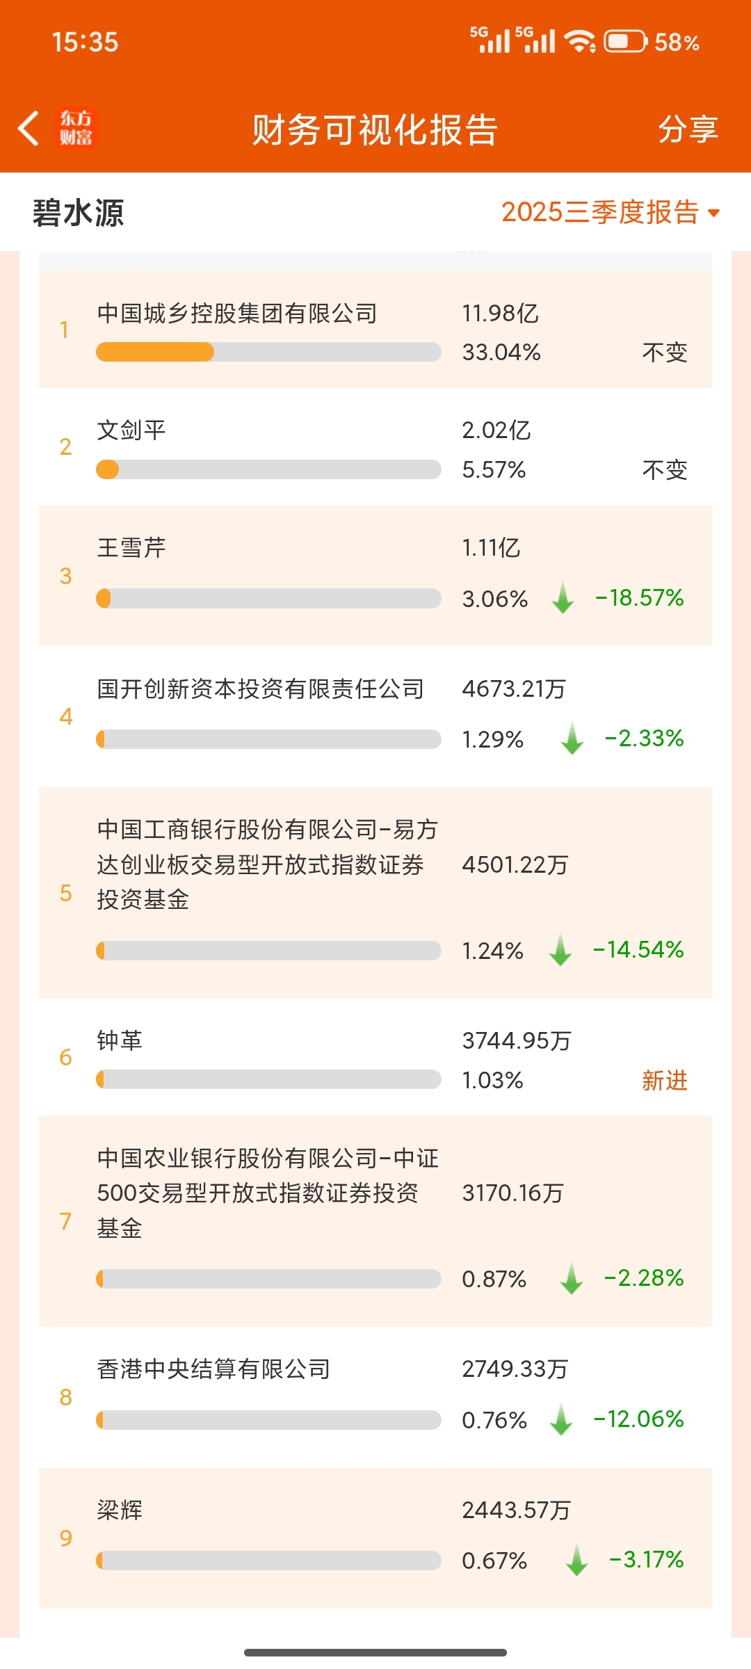This screenshot has width=751, height=1669.
Task: Tap the 33.04% holding progress bar
Action: (268, 352)
